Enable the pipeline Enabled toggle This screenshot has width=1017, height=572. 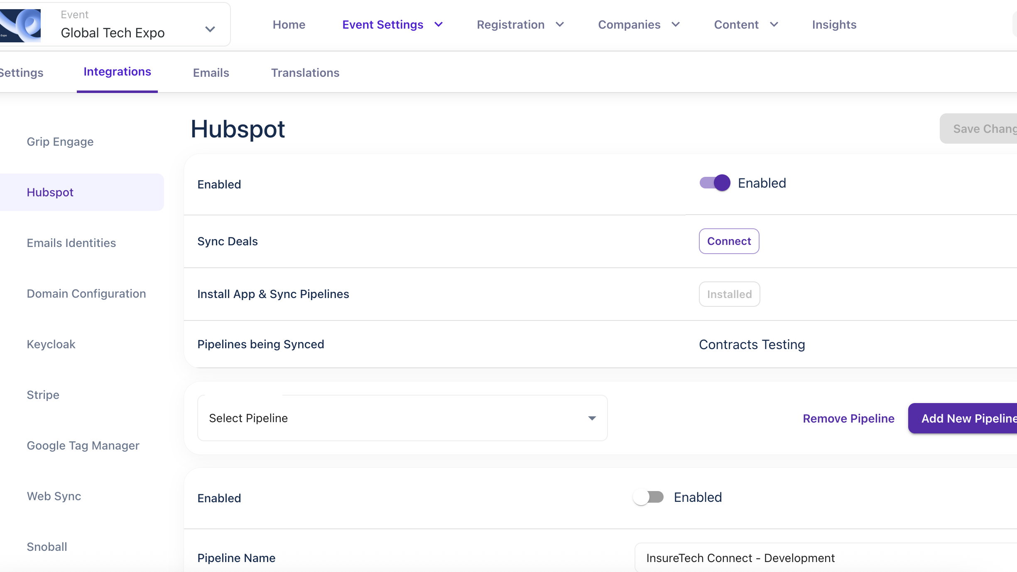(648, 497)
